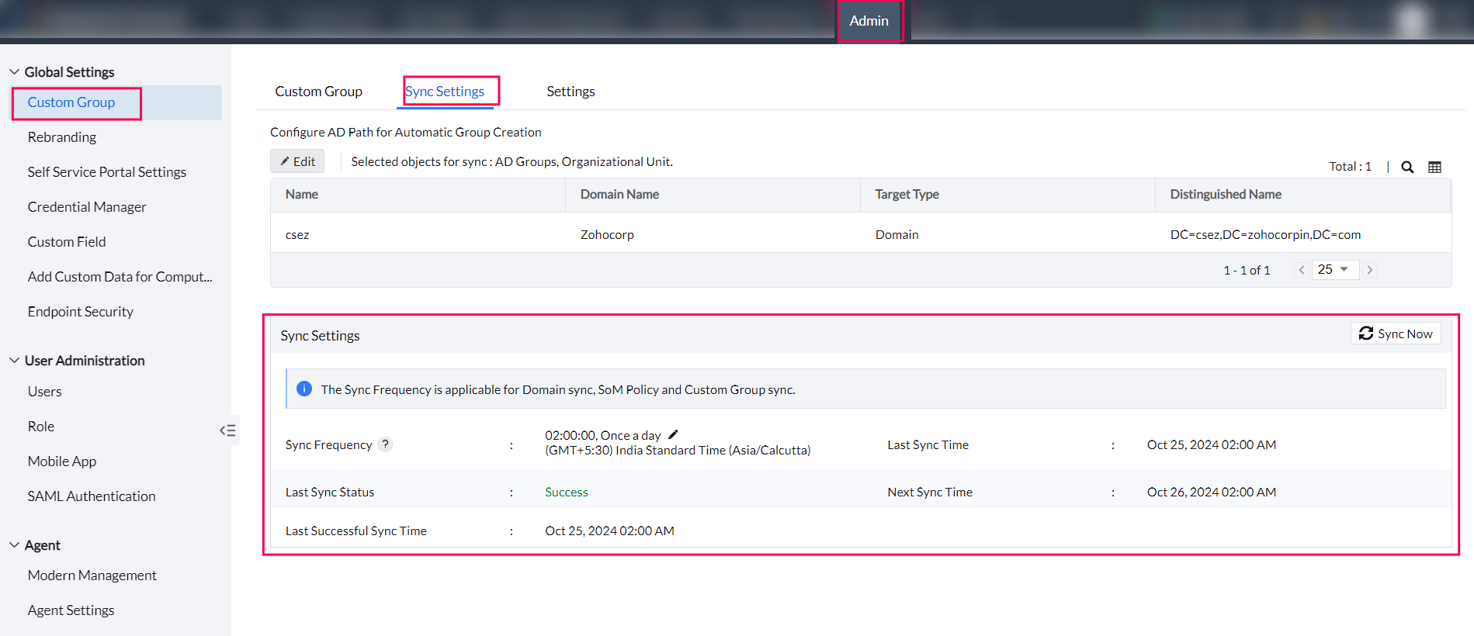This screenshot has height=636, width=1474.
Task: Collapse the Global Settings section
Action: [15, 72]
